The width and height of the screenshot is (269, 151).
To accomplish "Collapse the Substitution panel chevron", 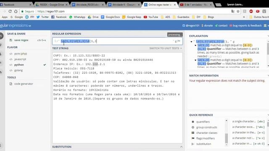I will pos(181,147).
